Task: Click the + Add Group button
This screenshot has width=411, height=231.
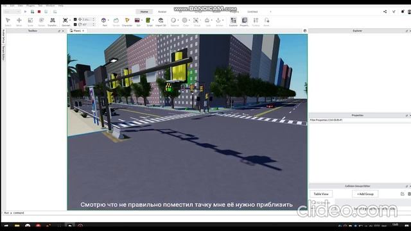Action: 365,194
